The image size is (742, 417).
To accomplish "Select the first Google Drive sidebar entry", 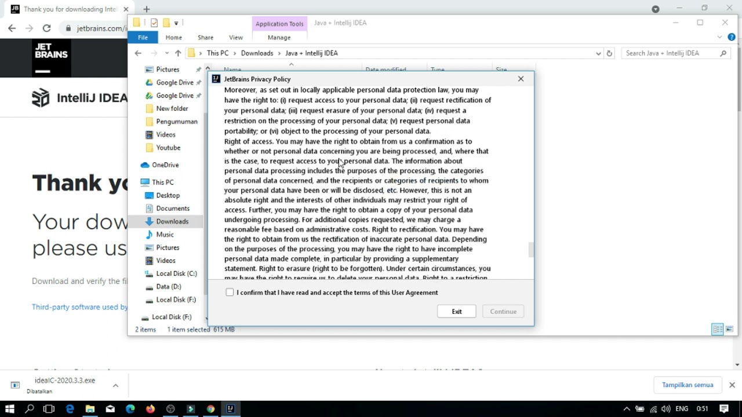I will coord(174,82).
